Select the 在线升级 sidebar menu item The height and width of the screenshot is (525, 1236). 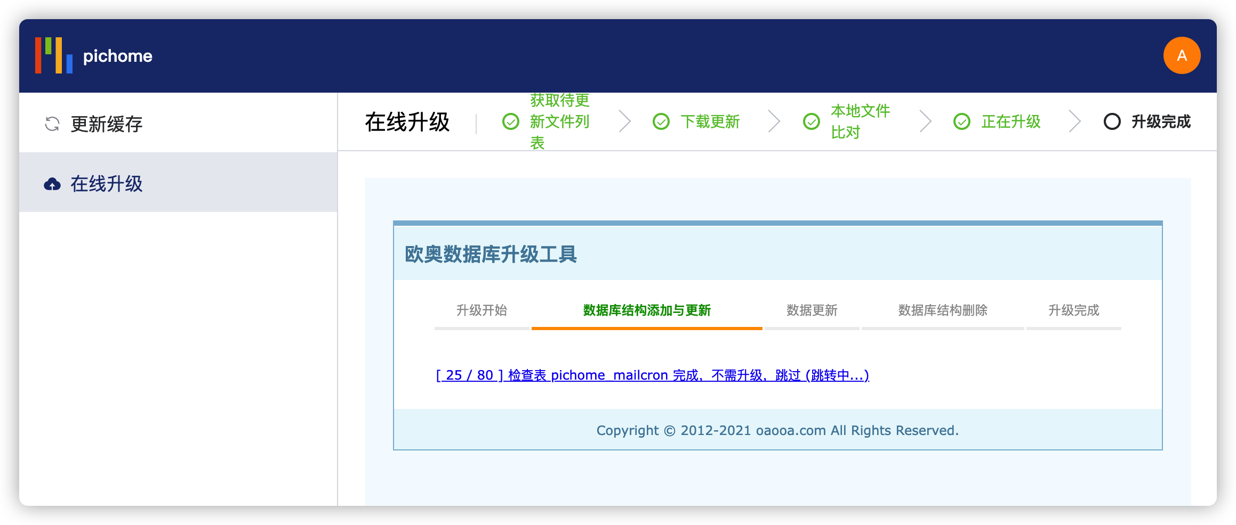coord(106,183)
